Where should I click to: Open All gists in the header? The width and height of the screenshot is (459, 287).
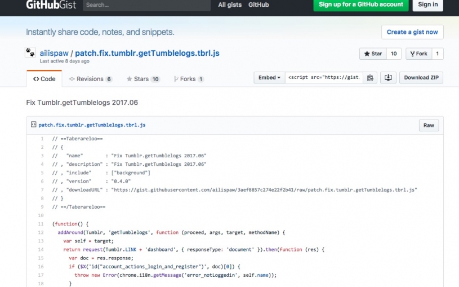pyautogui.click(x=230, y=5)
